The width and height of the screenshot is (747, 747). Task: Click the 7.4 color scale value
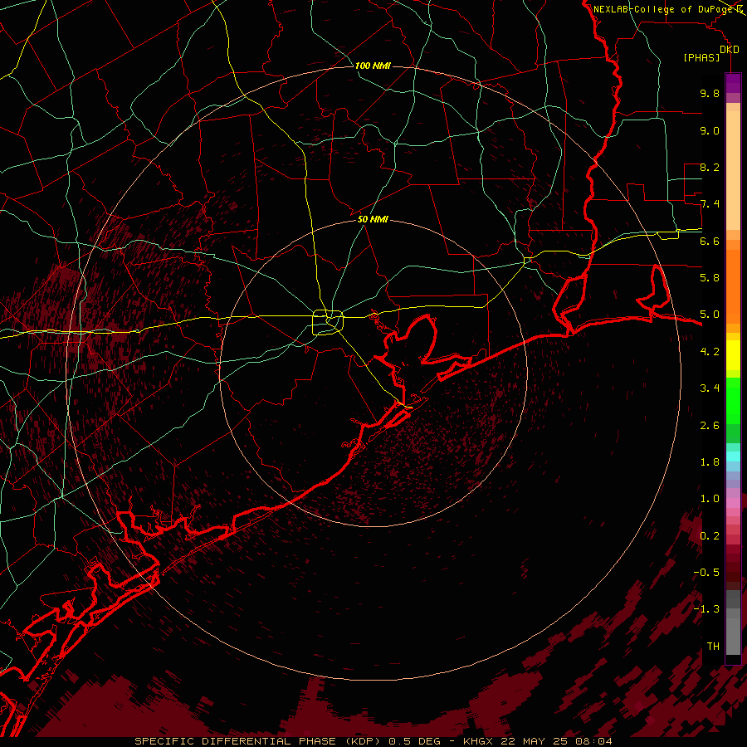pyautogui.click(x=710, y=204)
